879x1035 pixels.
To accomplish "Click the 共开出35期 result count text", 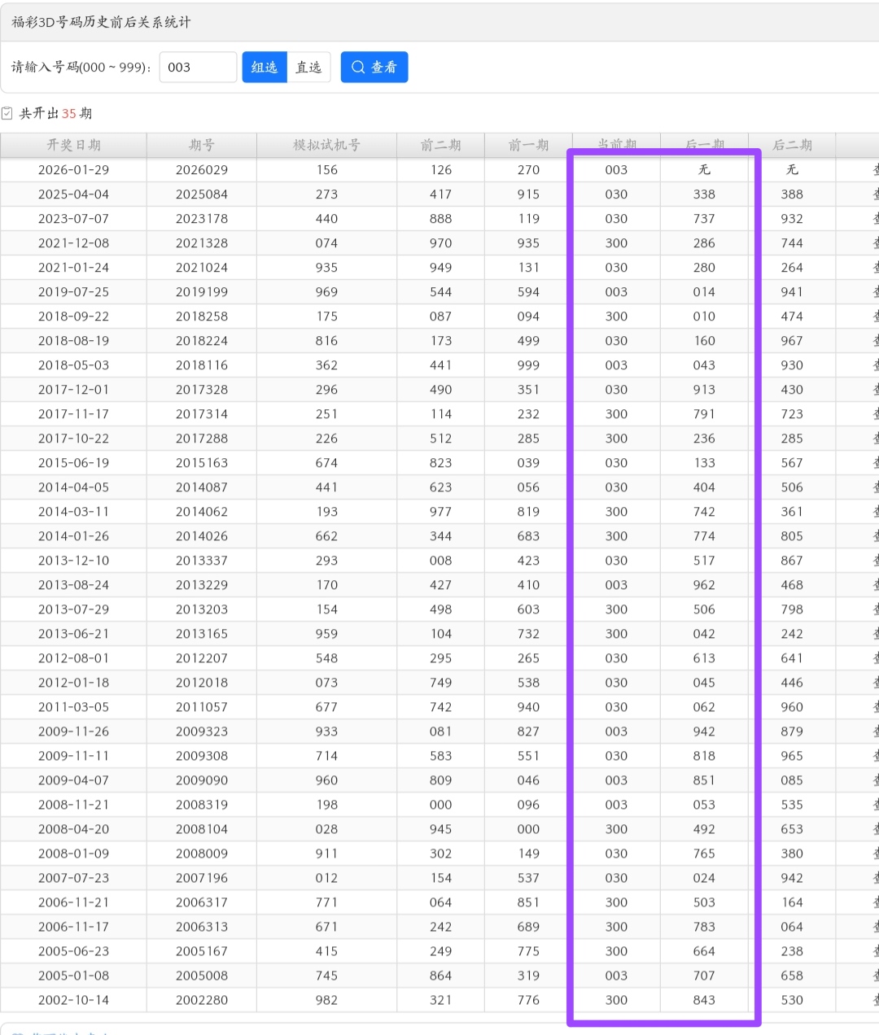I will (x=55, y=113).
